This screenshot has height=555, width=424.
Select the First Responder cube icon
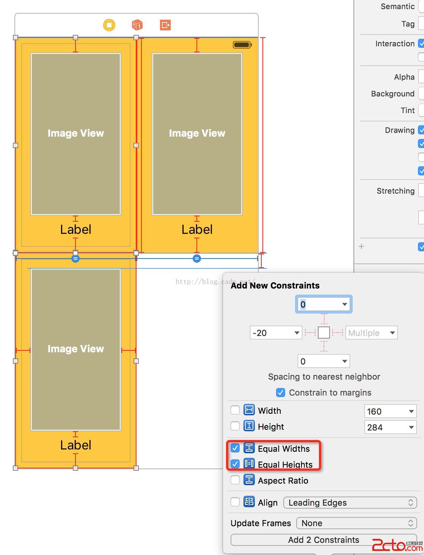click(x=137, y=25)
